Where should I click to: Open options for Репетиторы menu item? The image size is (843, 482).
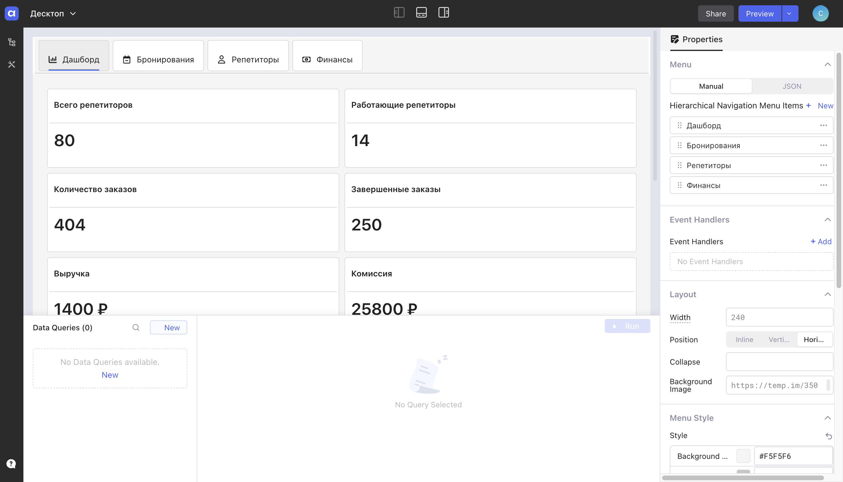tap(823, 165)
